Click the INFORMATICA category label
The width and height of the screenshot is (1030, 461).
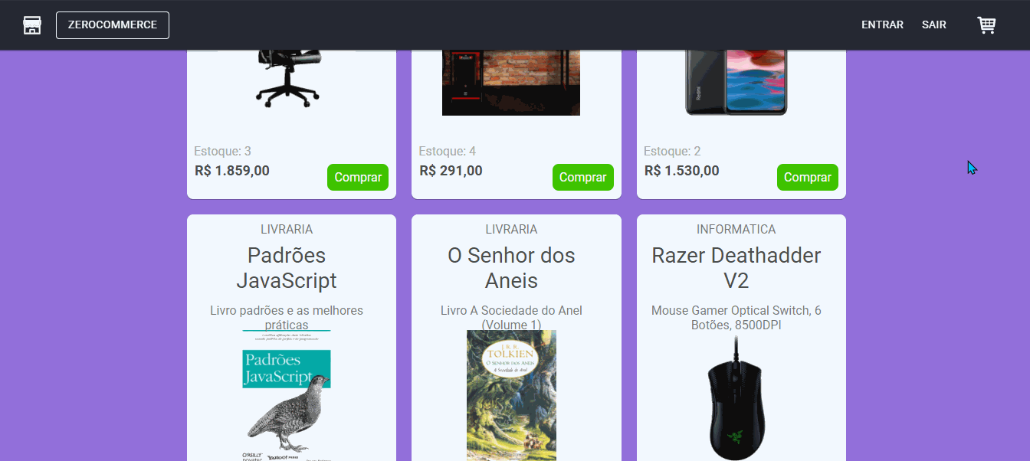pyautogui.click(x=736, y=229)
